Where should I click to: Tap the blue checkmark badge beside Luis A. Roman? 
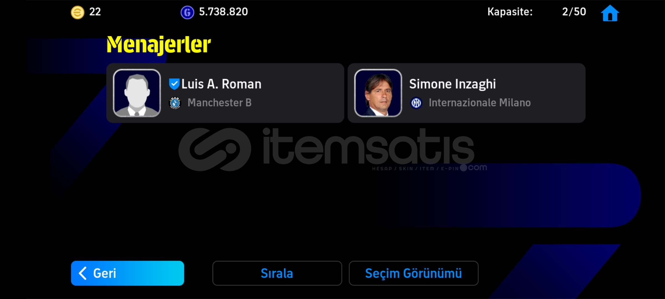point(174,84)
